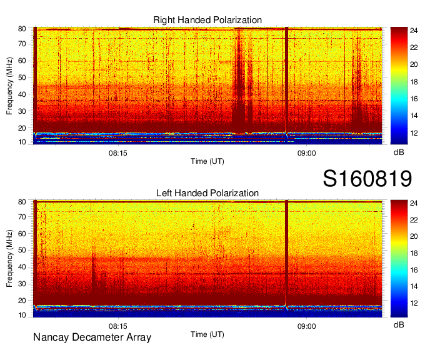Viewport: 425px width, 345px height.
Task: Click the 'Time (UT)' axis label of top plot
Action: pos(207,161)
